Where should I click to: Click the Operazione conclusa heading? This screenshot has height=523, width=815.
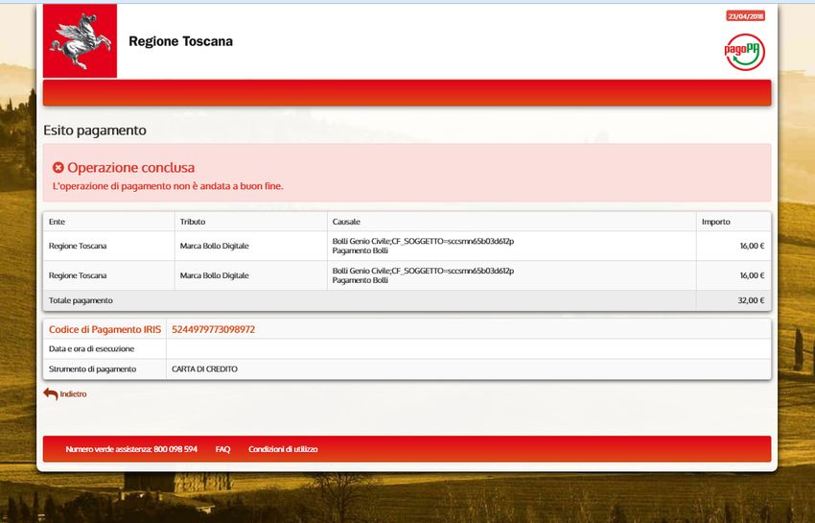130,168
